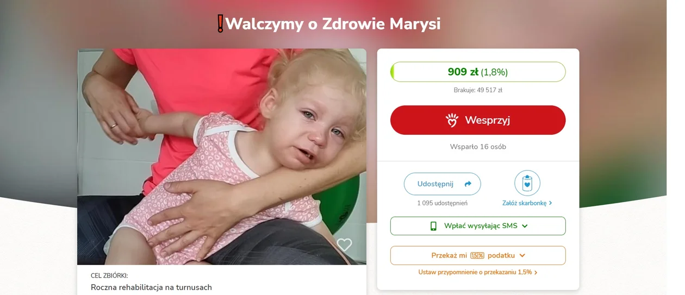The width and height of the screenshot is (685, 295).
Task: Open Ustaw przypomnienie o przekazaniu 1,5% link
Action: pos(475,272)
